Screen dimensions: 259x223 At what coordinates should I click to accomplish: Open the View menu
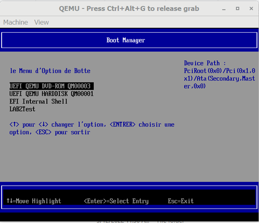pyautogui.click(x=42, y=22)
